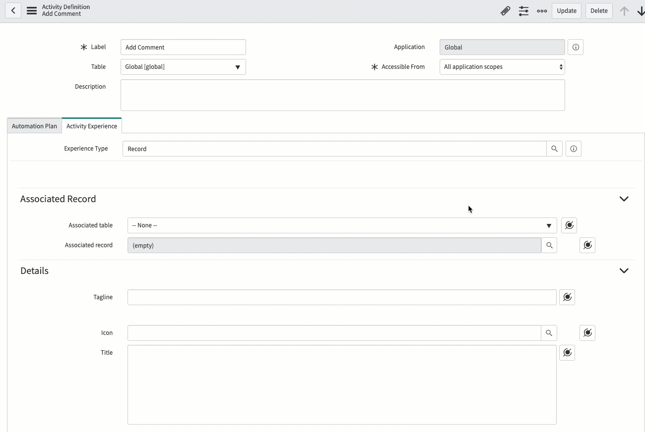Focus the Tagline input field
This screenshot has width=645, height=432.
click(342, 297)
